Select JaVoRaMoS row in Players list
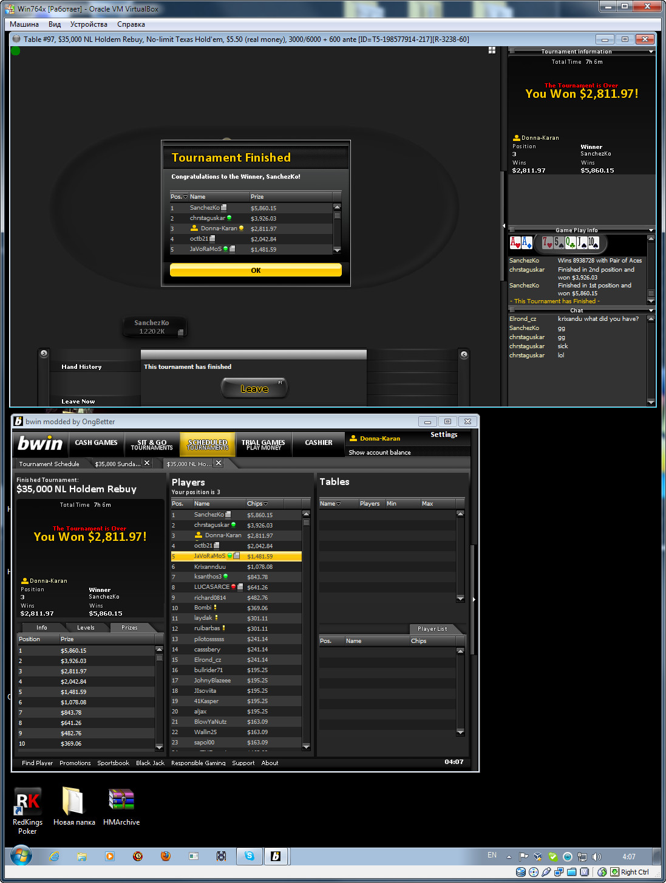Viewport: 666px width, 883px height. click(x=236, y=556)
